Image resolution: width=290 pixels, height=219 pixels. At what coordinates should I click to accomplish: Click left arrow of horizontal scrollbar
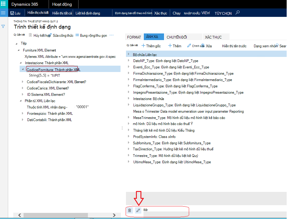click(x=20, y=215)
